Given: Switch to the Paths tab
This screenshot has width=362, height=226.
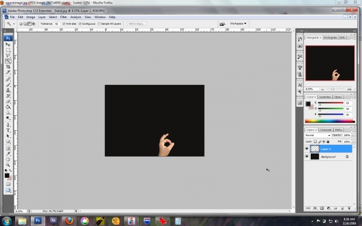Looking at the screenshot, I should tap(338, 130).
